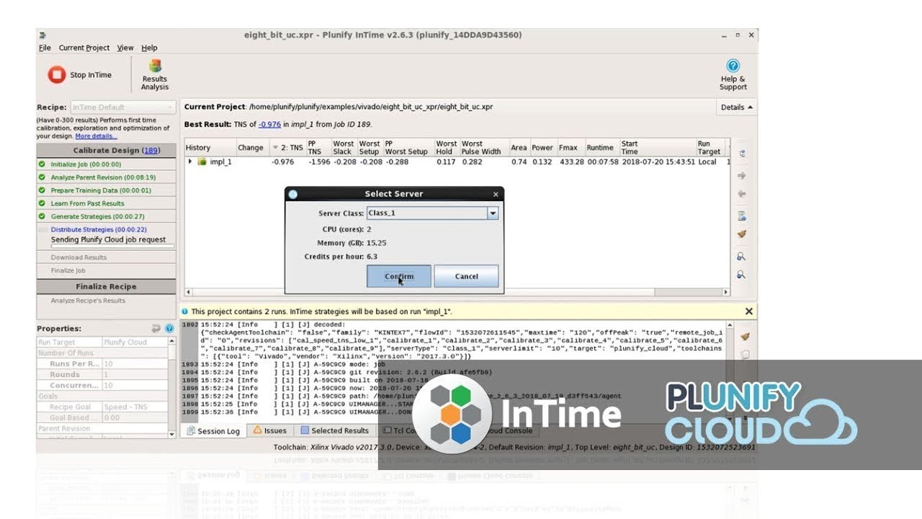Click the Cancel button
The width and height of the screenshot is (922, 519).
click(x=466, y=276)
